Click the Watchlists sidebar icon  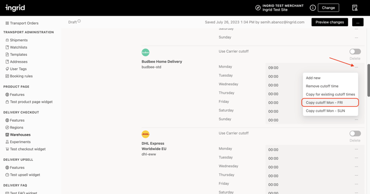coord(7,47)
